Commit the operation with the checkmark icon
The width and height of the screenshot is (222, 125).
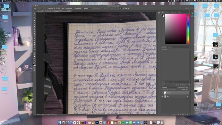click(x=129, y=8)
